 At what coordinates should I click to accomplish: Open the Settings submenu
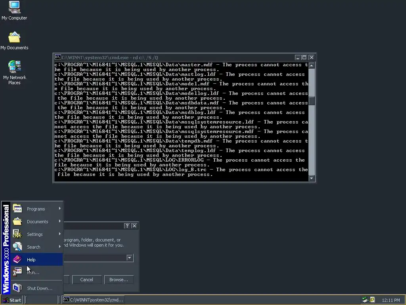click(37, 234)
